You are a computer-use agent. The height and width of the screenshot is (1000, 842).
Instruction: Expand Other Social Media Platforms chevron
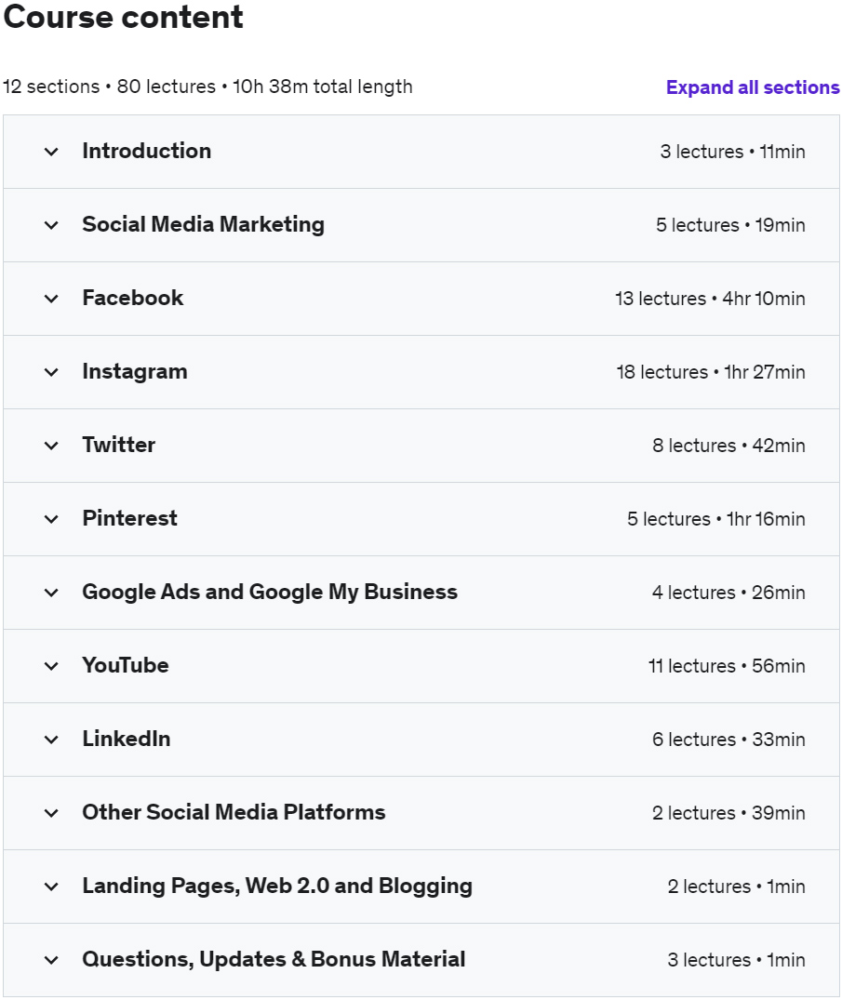(x=51, y=813)
